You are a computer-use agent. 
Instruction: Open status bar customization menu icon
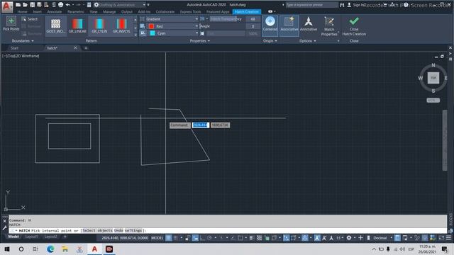click(448, 238)
